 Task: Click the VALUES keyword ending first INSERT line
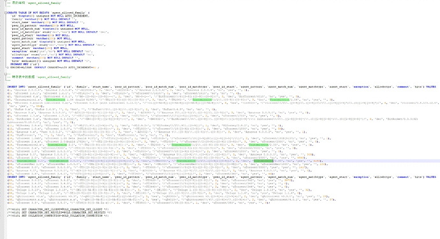coord(430,87)
